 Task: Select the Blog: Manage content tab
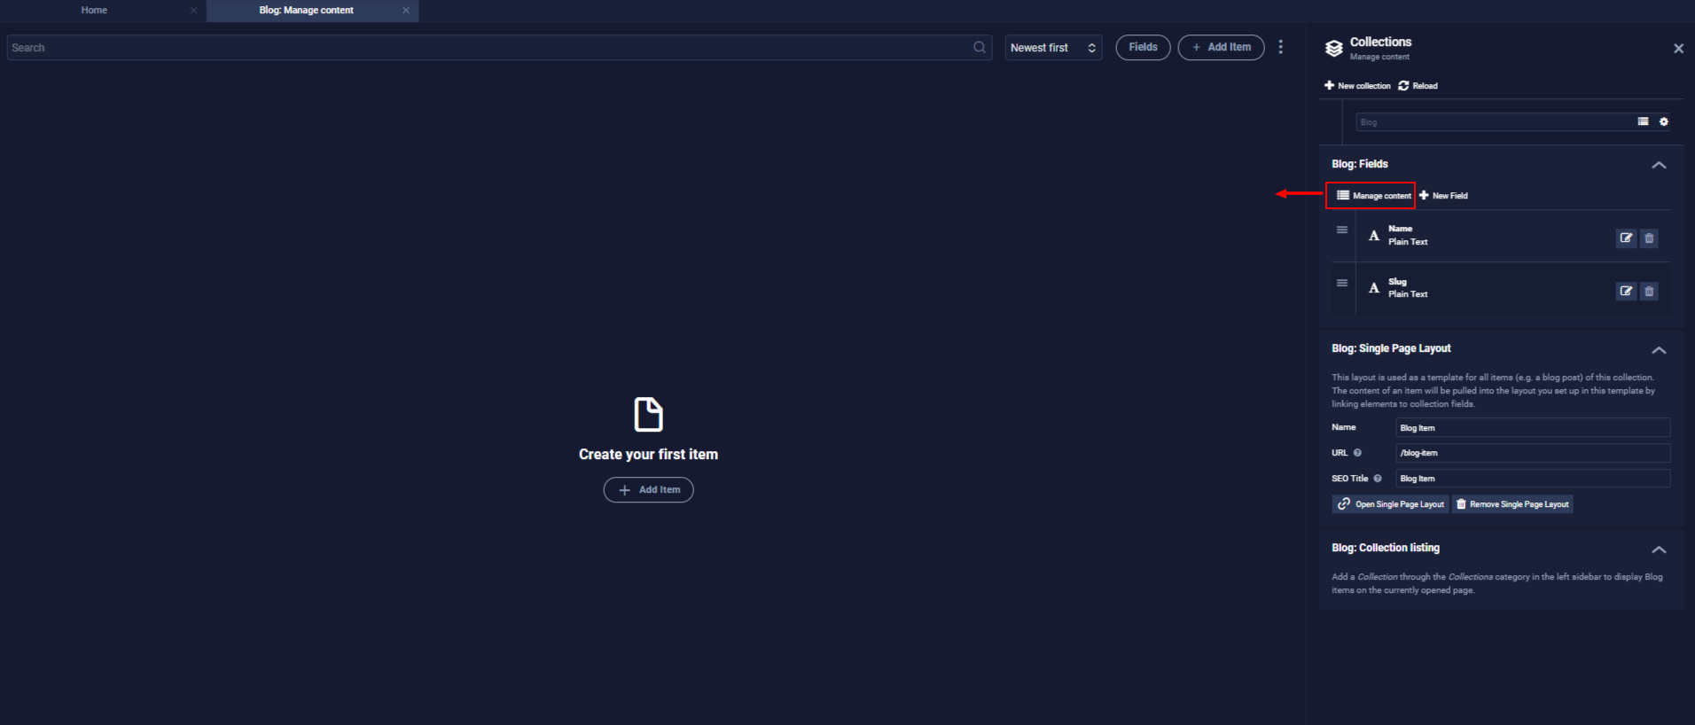pyautogui.click(x=306, y=11)
